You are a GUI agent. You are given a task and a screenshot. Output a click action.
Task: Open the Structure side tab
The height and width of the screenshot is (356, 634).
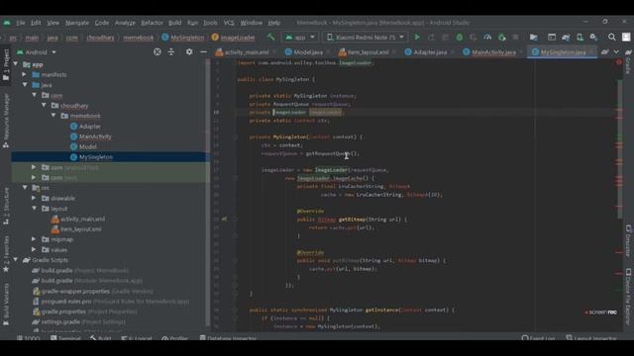click(6, 206)
